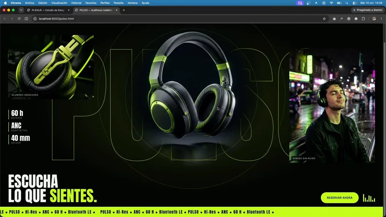This screenshot has height=217, width=386.
Task: Open the Ventana menu
Action: [x=133, y=3]
